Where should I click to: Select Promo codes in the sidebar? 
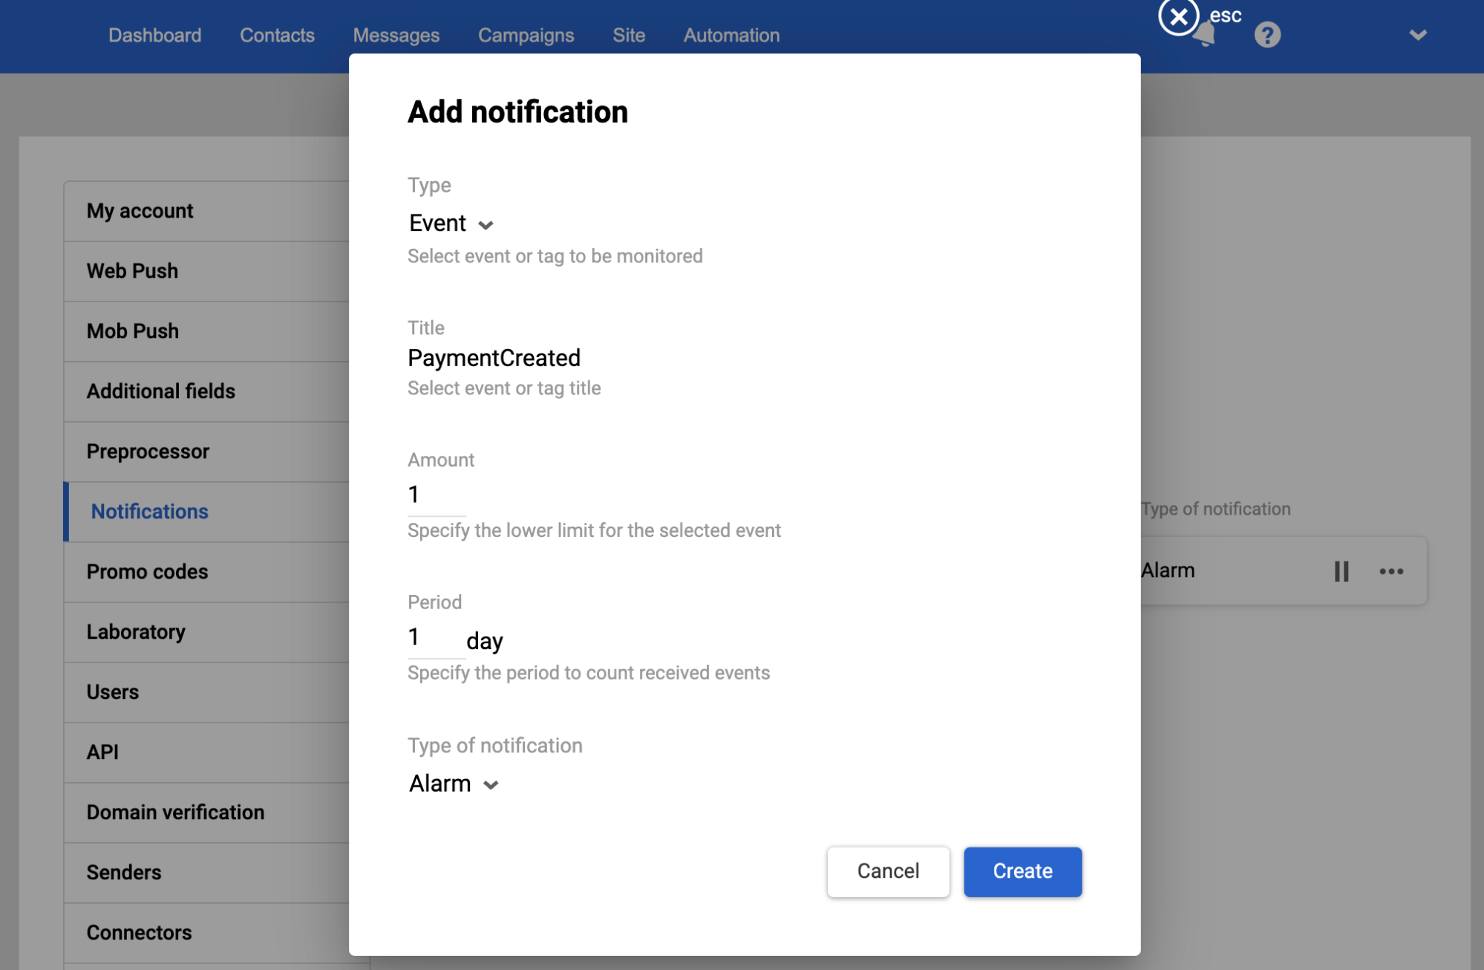147,571
